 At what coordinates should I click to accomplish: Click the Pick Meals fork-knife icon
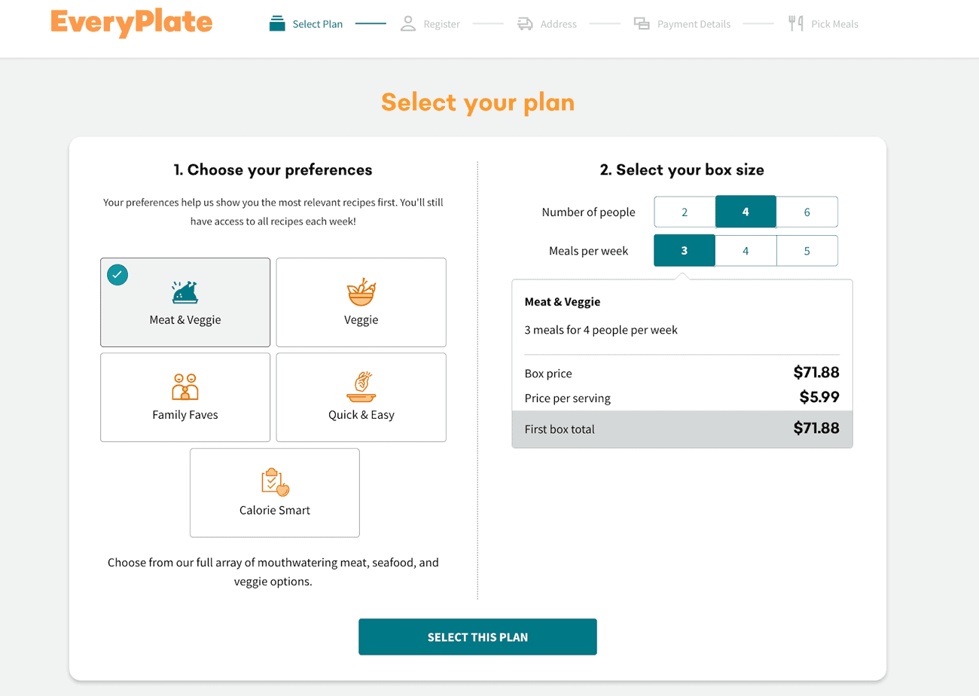pyautogui.click(x=796, y=24)
